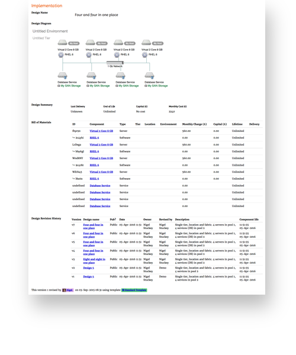Viewport: 296px width, 355px height.
Task: Click the 1 Gb Network label
Action: tap(115, 66)
